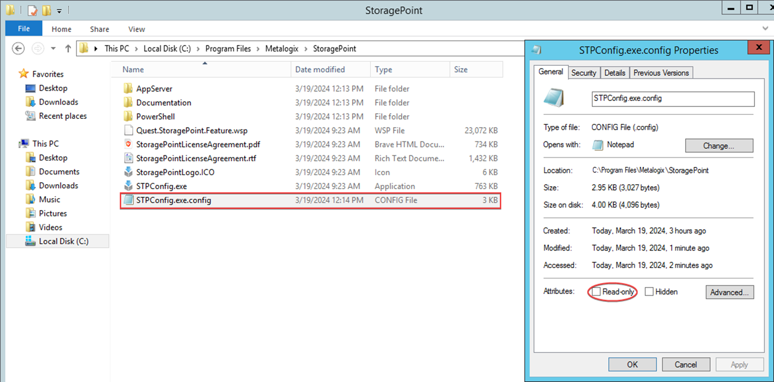The width and height of the screenshot is (774, 382).
Task: Click the file name field in Properties
Action: [673, 98]
